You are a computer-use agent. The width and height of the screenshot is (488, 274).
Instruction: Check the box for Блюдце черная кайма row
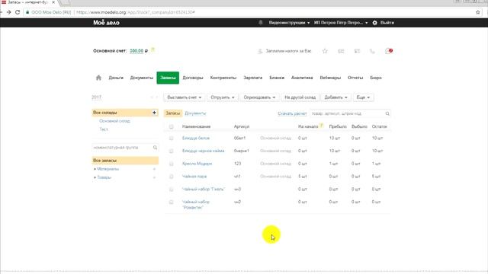pyautogui.click(x=171, y=151)
